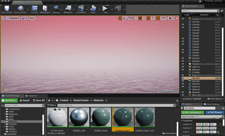The height and width of the screenshot is (136, 225).
Task: Click the Build toolbar icon
Action: [x=93, y=9]
